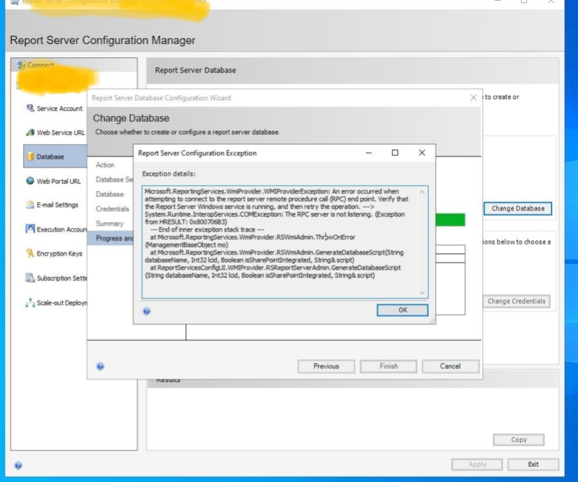Screen dimensions: 578x482
Task: Click the Previous wizard button
Action: point(326,366)
